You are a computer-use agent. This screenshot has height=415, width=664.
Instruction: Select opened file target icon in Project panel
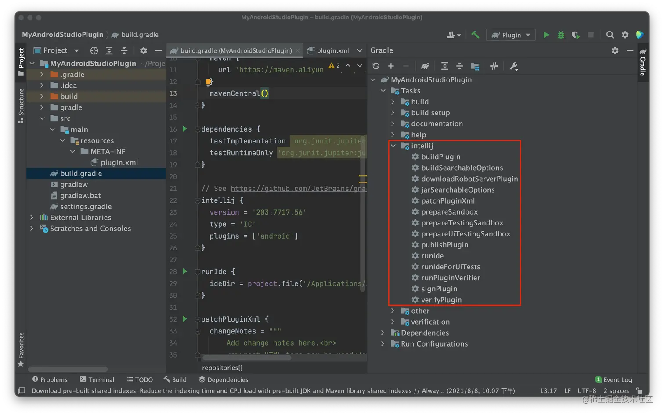pyautogui.click(x=94, y=50)
